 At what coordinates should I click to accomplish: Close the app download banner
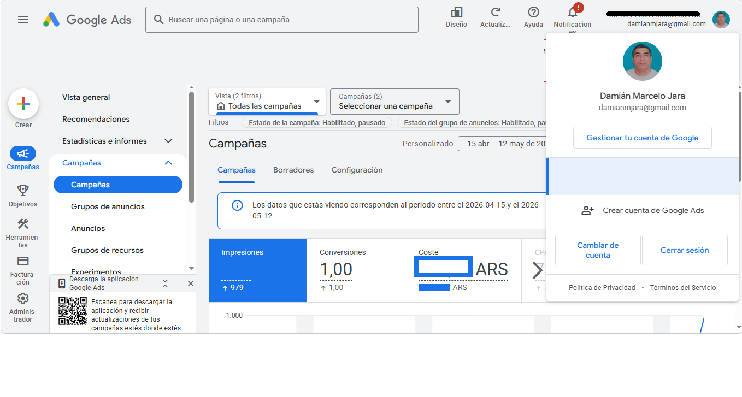click(x=191, y=283)
